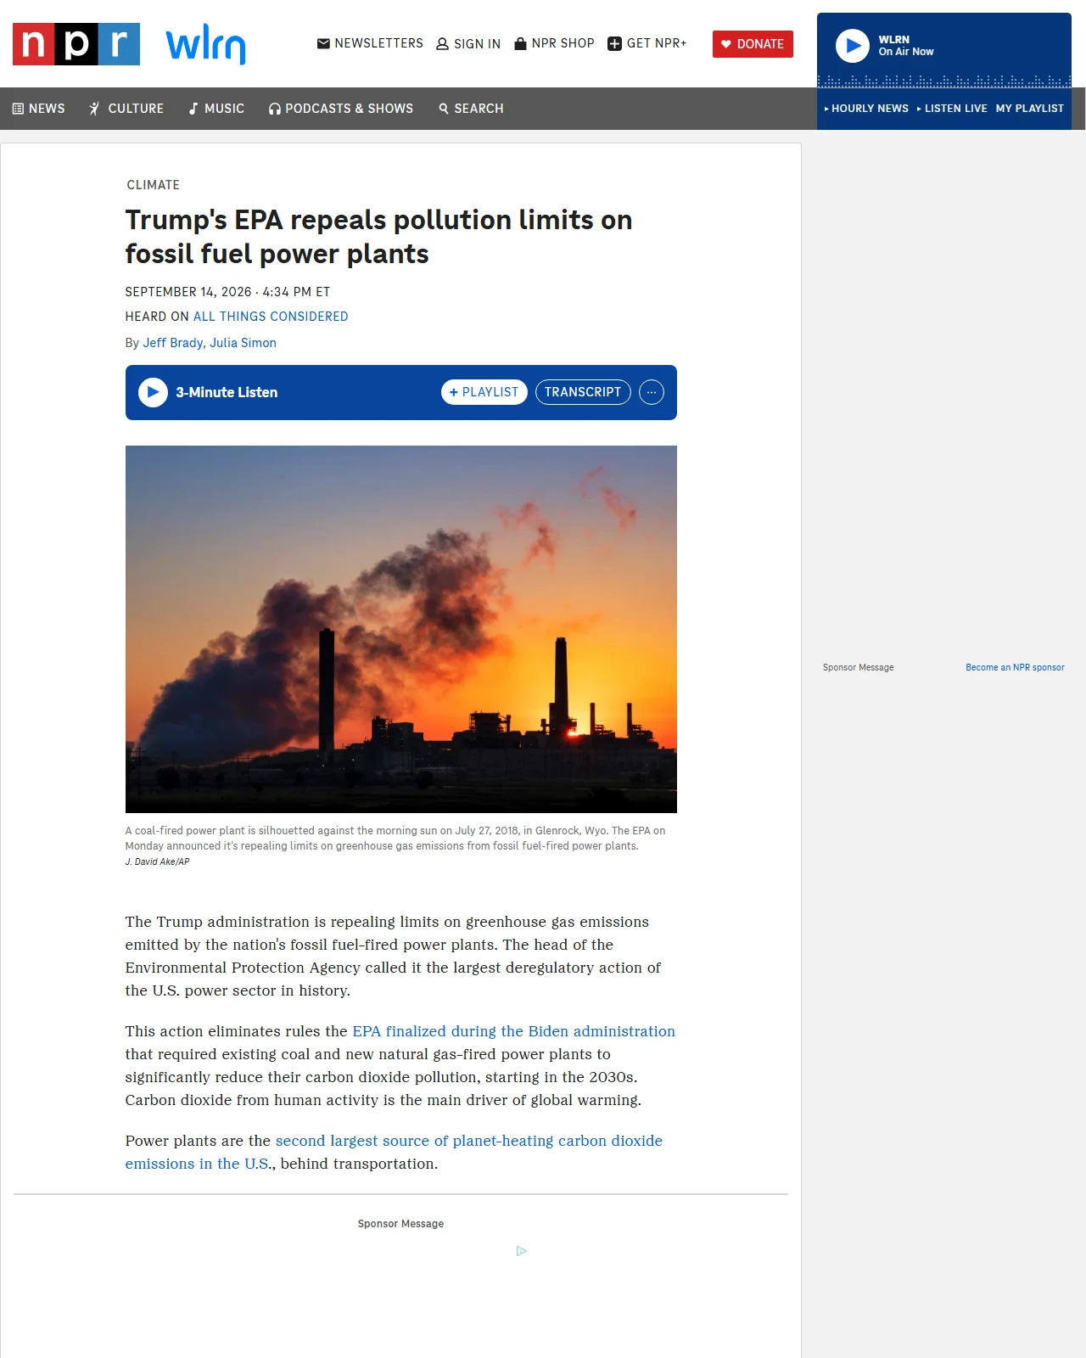The image size is (1086, 1358).
Task: Click the '3-Minute Listen' label
Action: click(x=227, y=392)
